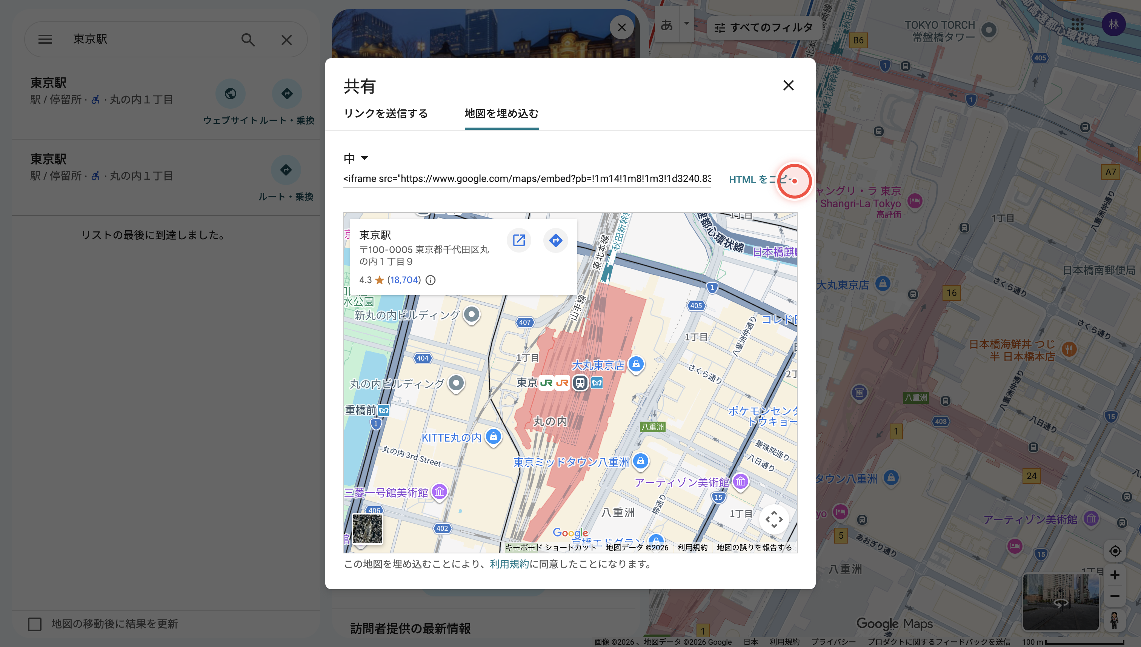Click 日本橋南郵便局 label on map

[x=1099, y=270]
